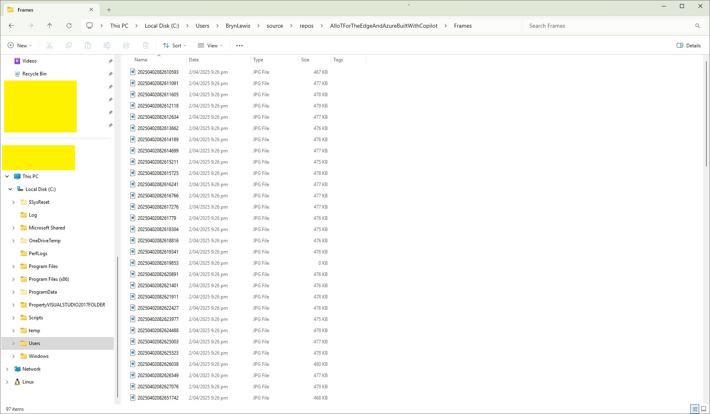Click the New button

(20, 46)
